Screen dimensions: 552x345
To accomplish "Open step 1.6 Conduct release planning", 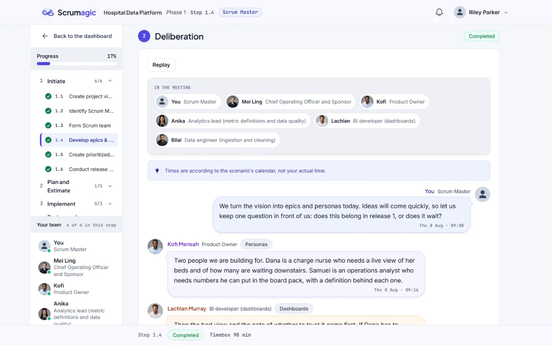I will pyautogui.click(x=79, y=169).
